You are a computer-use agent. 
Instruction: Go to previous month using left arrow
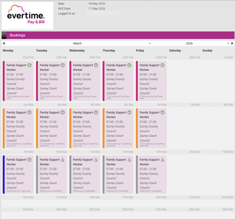4,43
